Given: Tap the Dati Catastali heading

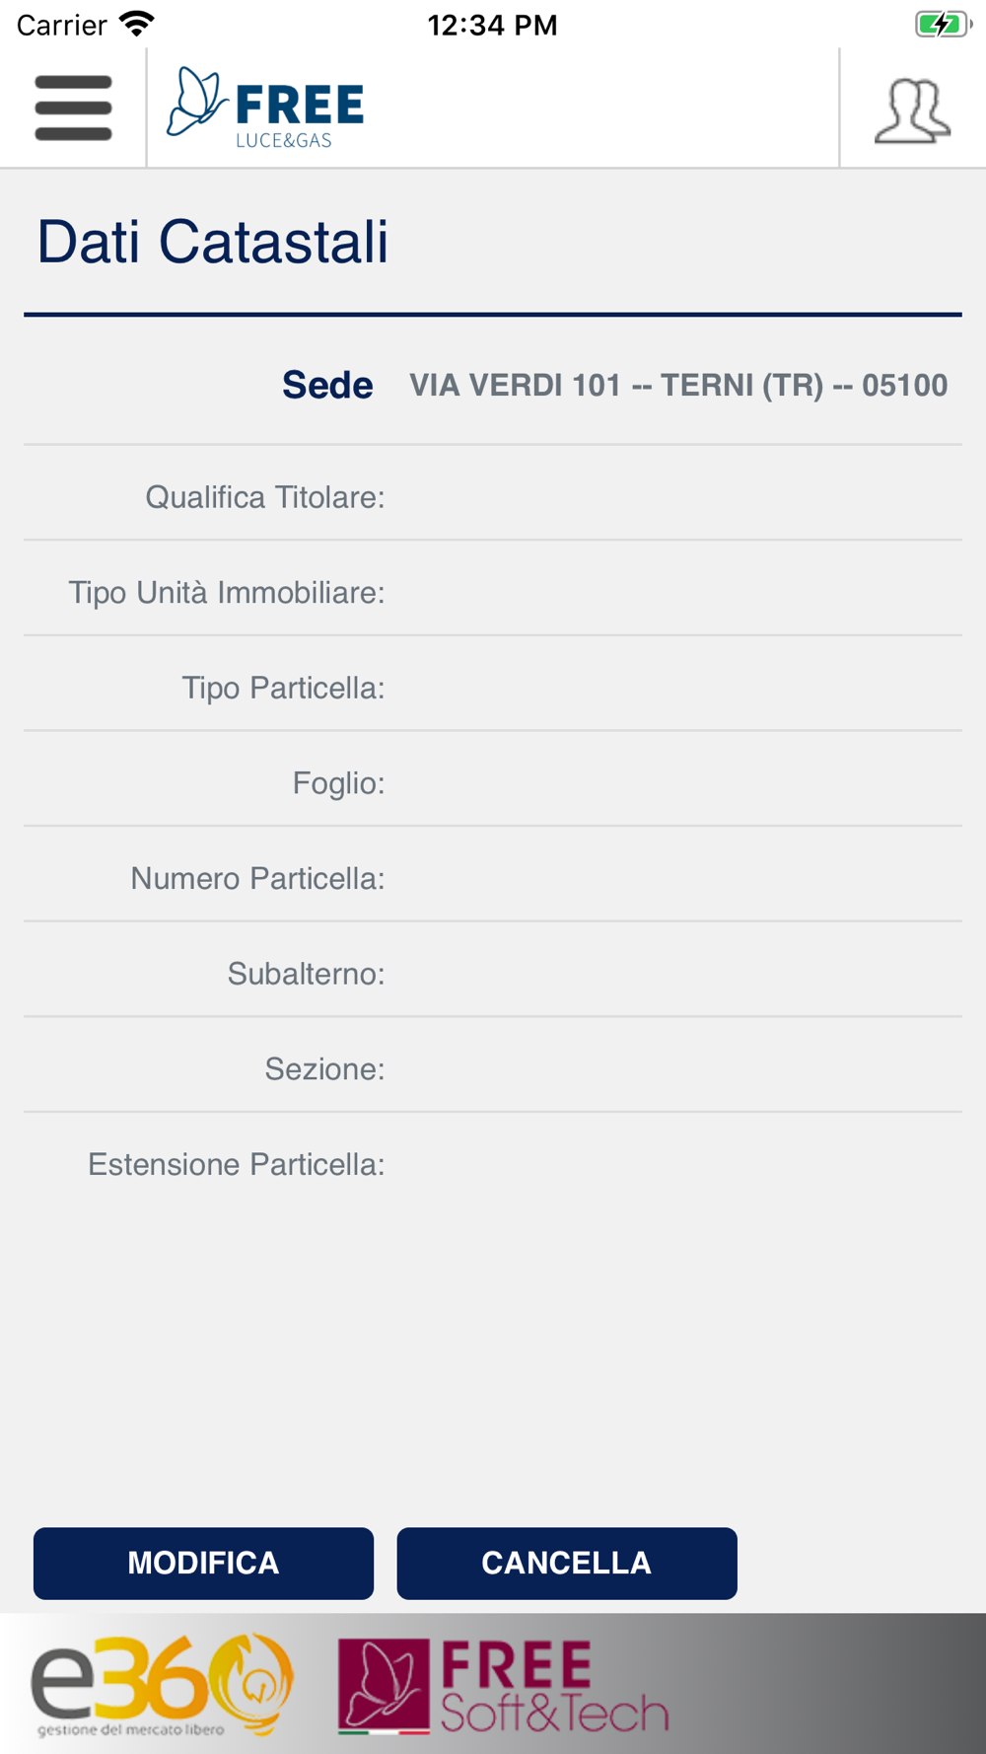Looking at the screenshot, I should pos(213,242).
